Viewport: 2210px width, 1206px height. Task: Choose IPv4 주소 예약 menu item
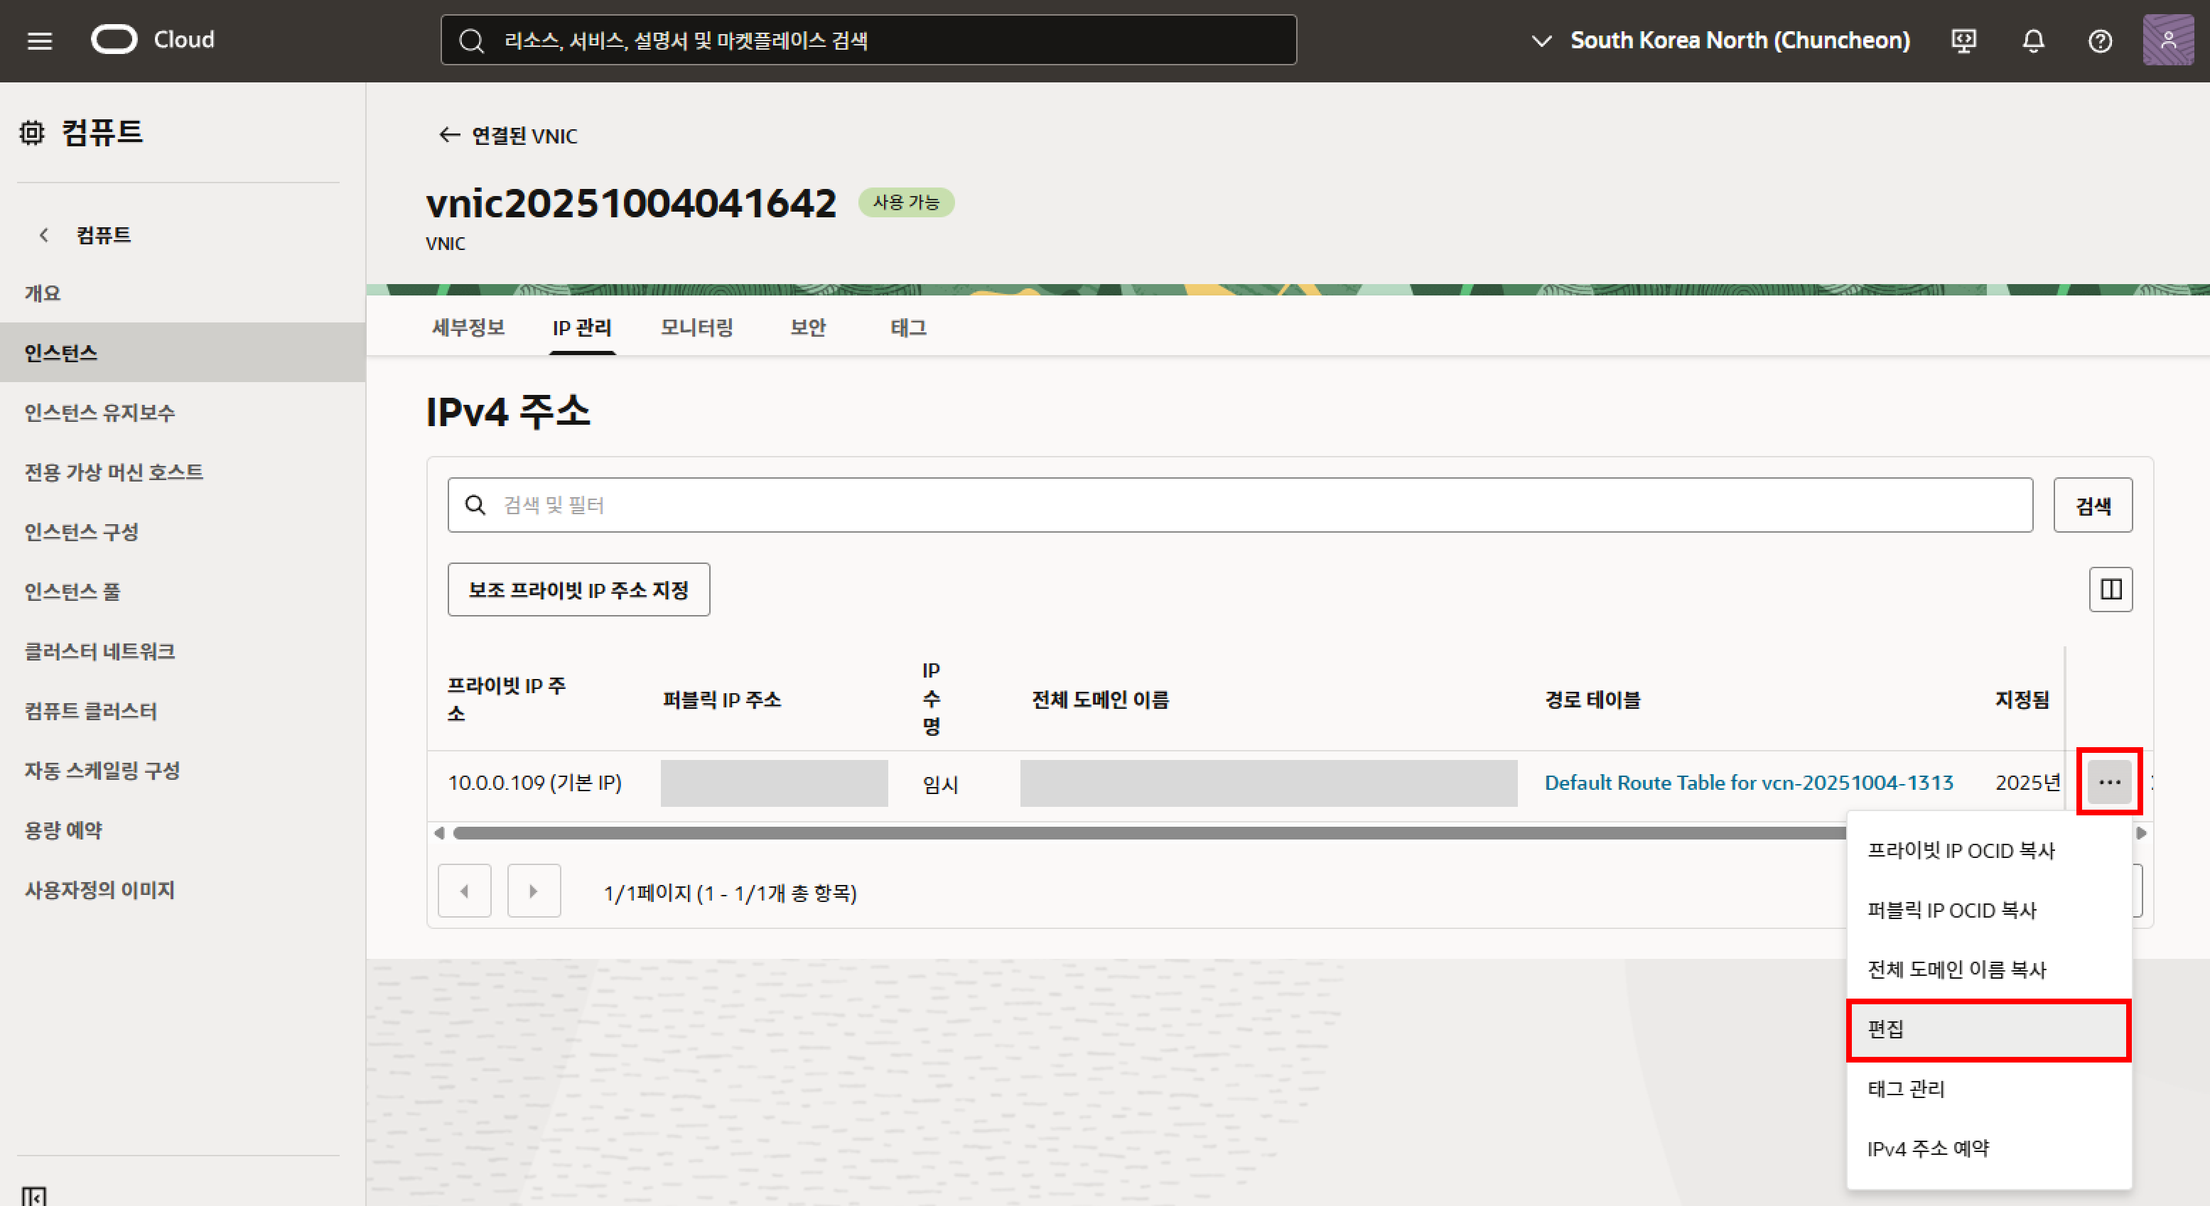tap(1928, 1148)
